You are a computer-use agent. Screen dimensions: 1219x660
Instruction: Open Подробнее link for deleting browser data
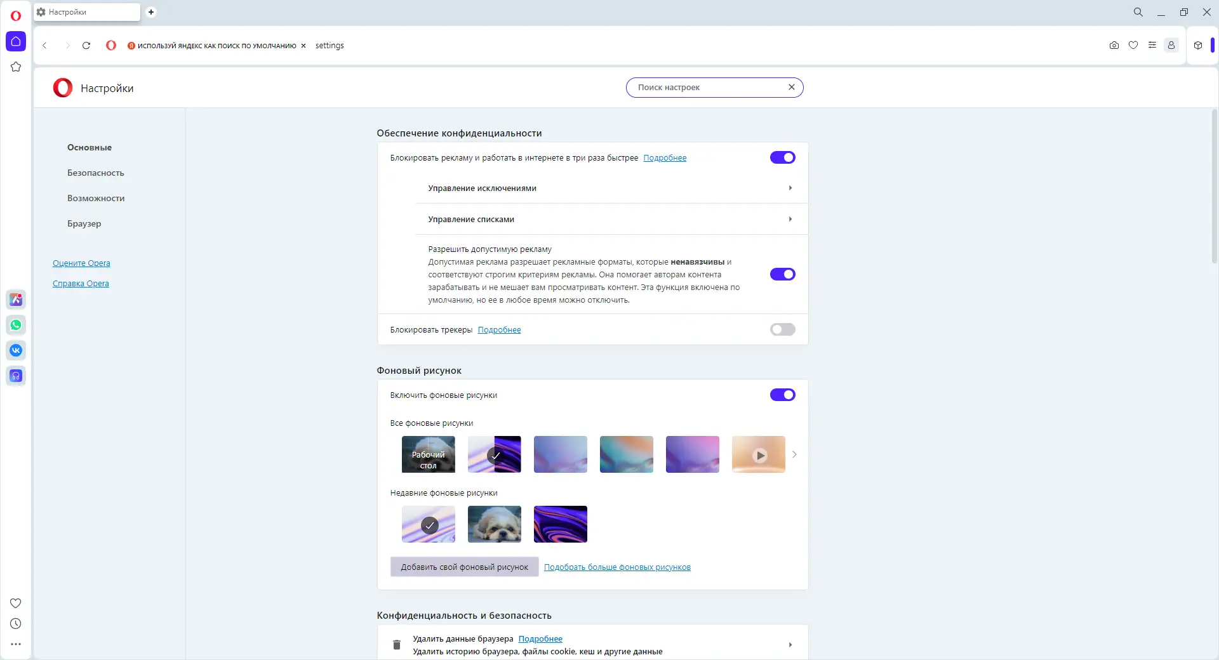coord(540,639)
